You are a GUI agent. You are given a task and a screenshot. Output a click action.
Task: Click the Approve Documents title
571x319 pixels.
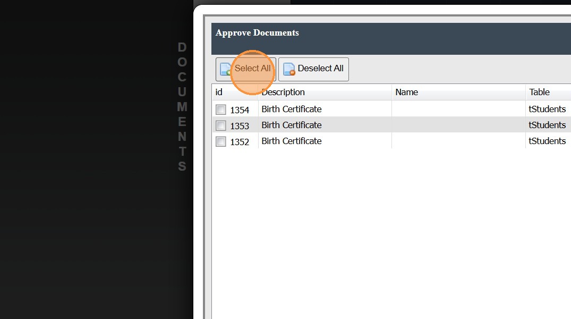pos(257,33)
